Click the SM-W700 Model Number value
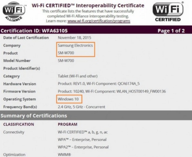192x157 pixels. click(66, 61)
